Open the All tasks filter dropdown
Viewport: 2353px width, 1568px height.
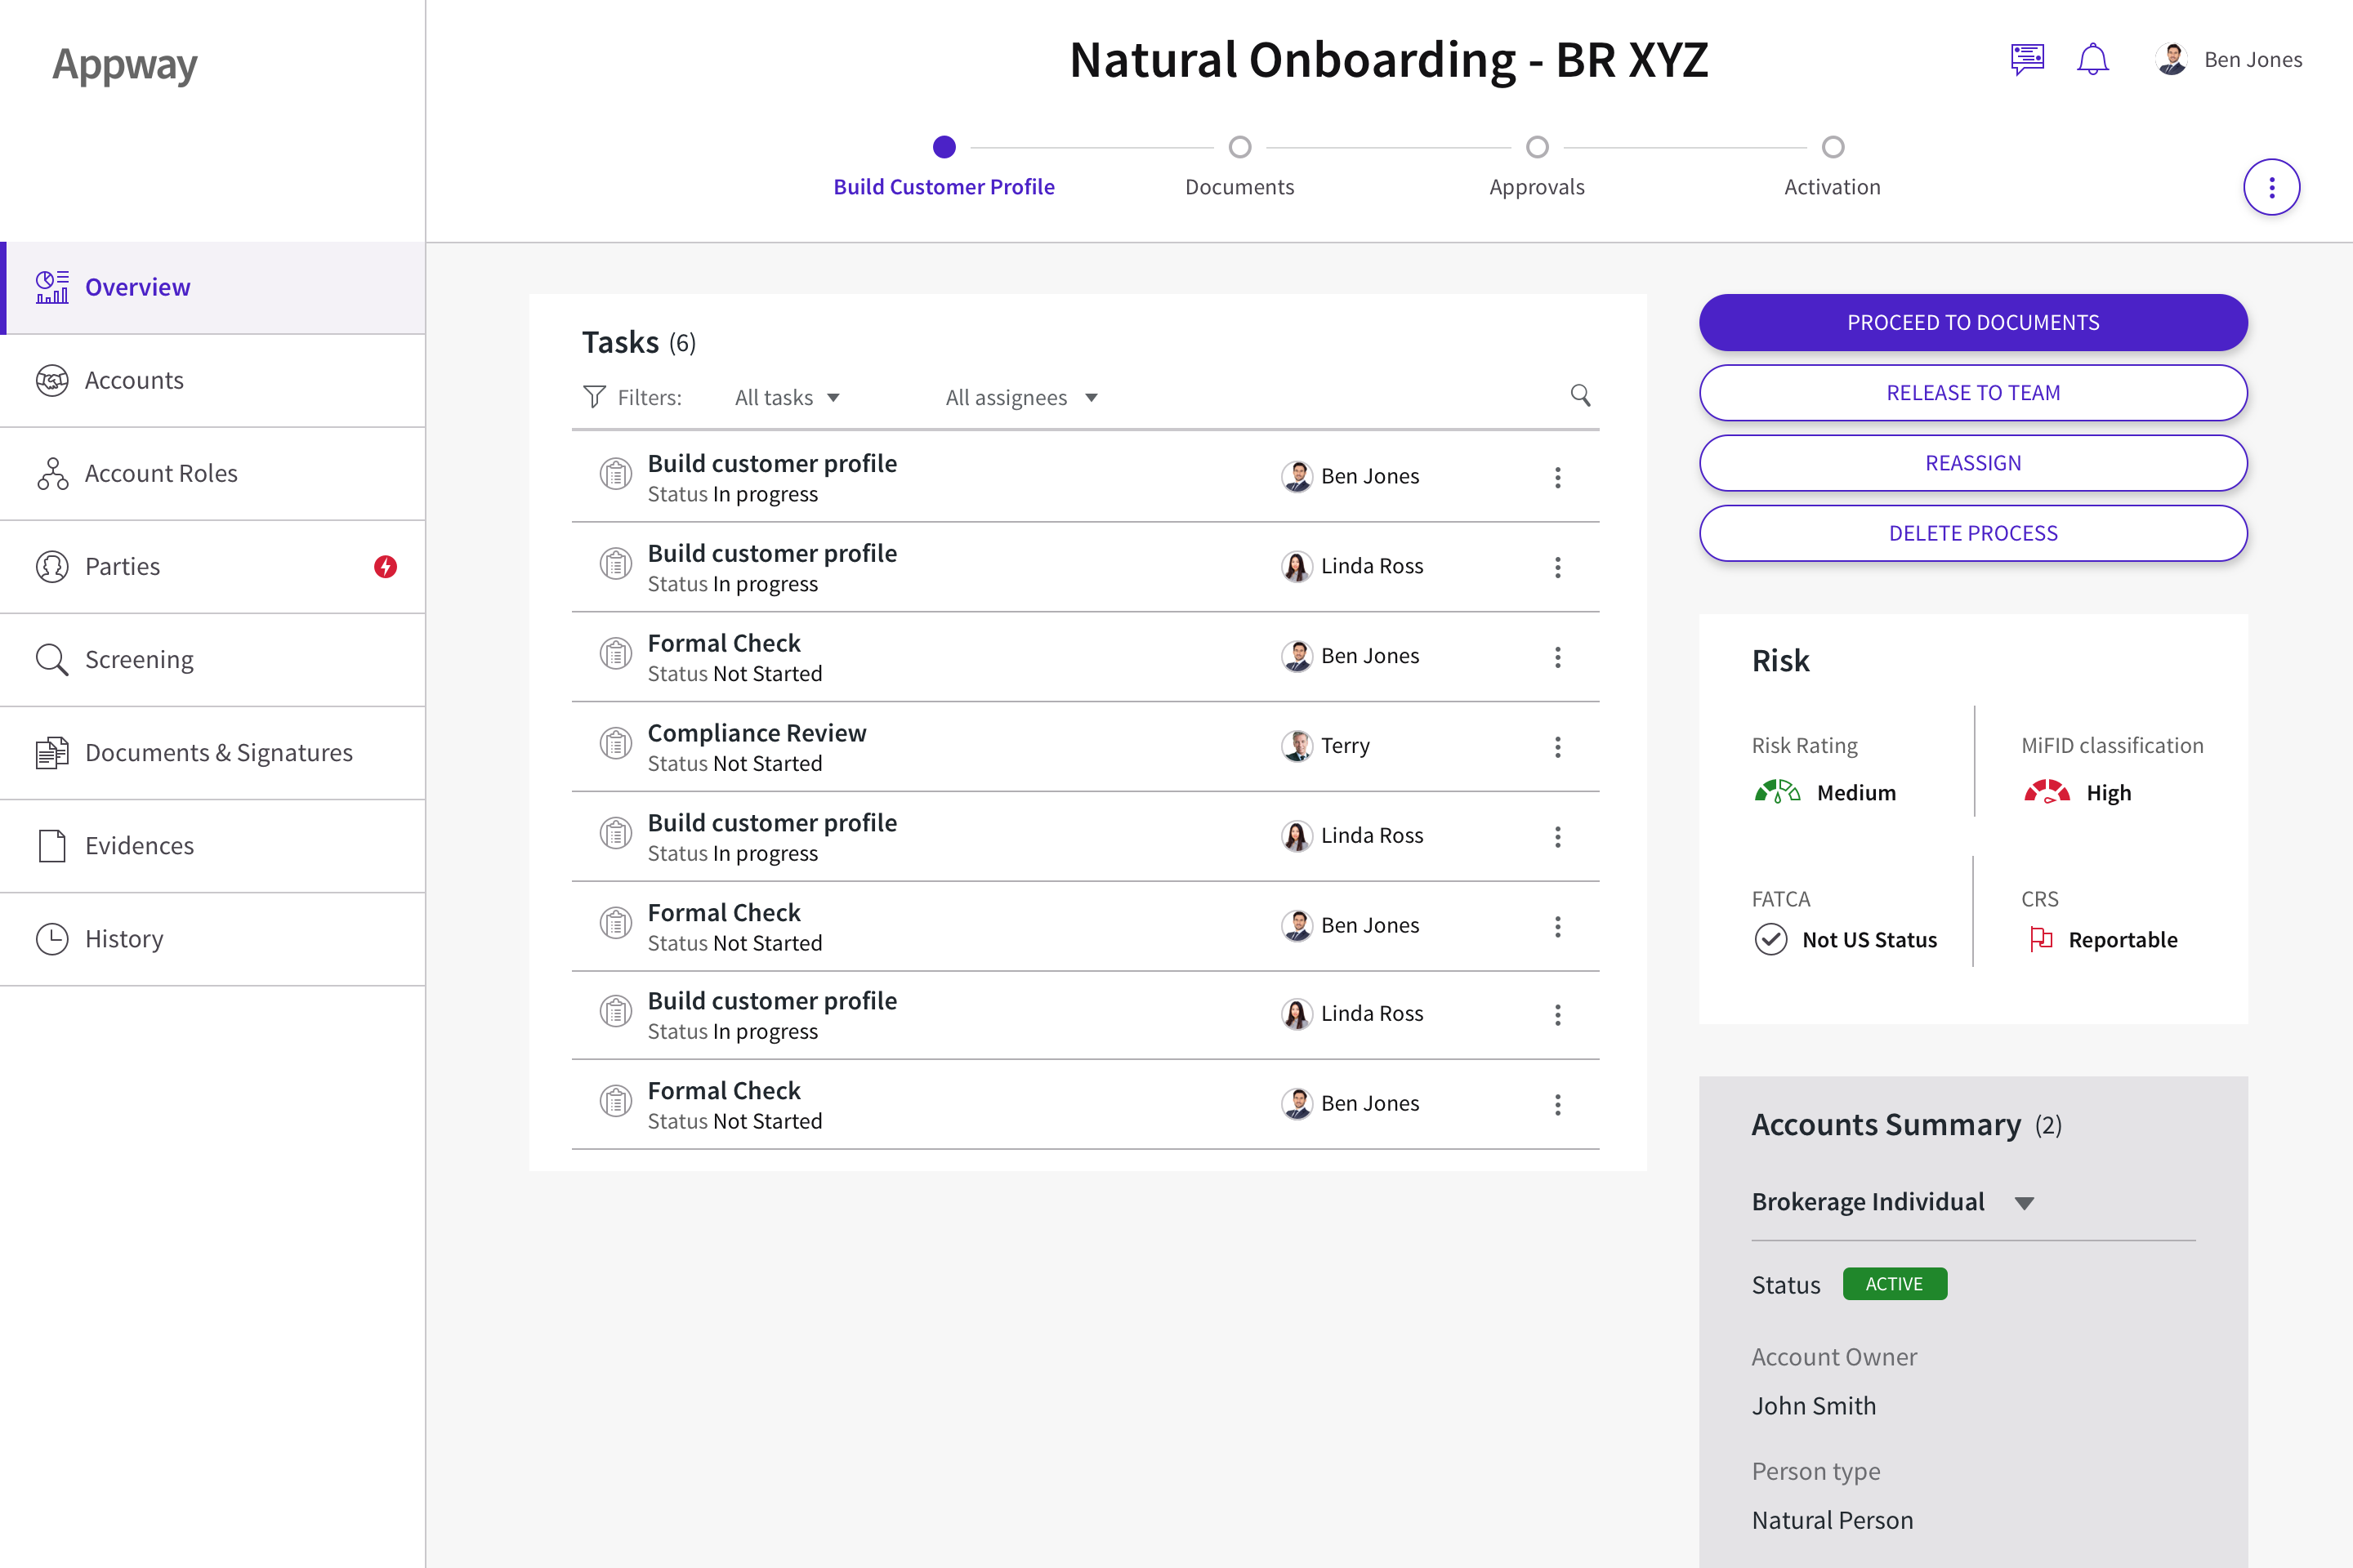[x=788, y=398]
